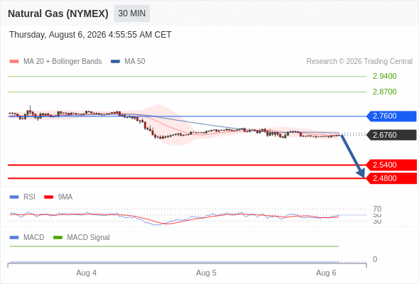This screenshot has width=419, height=284.
Task: Select the 2.7600 pivot price tag
Action: coord(391,116)
